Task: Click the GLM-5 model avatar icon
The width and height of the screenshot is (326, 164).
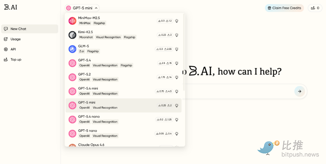Action: (72, 49)
